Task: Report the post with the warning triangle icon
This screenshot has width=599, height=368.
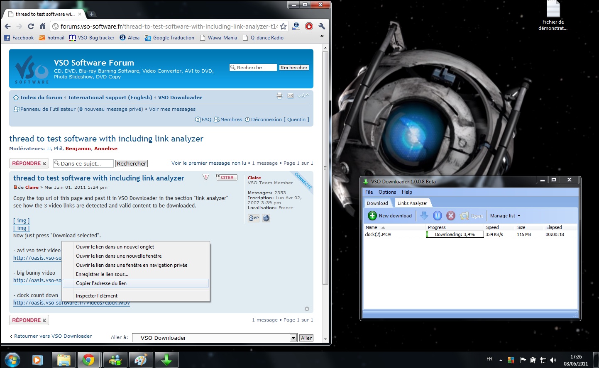Action: (x=206, y=177)
